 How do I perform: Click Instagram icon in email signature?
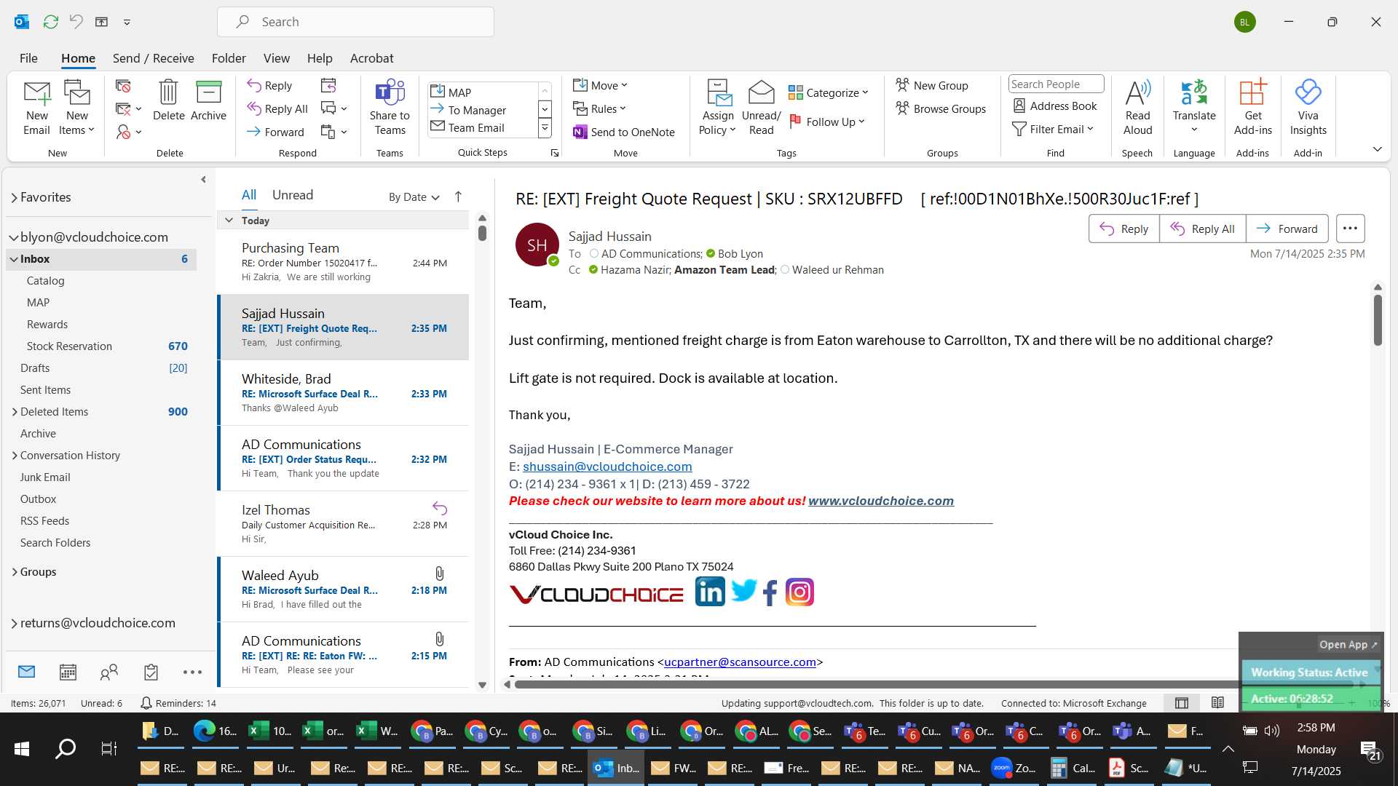(x=799, y=592)
